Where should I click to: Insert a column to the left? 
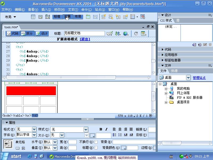tap(118, 17)
